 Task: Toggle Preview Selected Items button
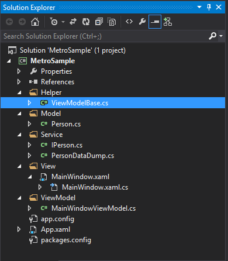(155, 22)
